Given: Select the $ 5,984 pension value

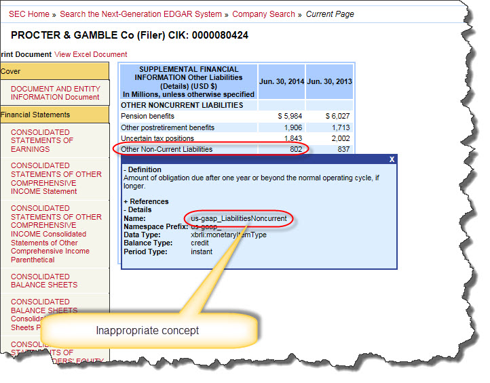Looking at the screenshot, I should [x=290, y=116].
